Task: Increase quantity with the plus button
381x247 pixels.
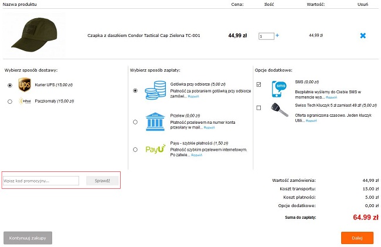Action: pos(277,36)
